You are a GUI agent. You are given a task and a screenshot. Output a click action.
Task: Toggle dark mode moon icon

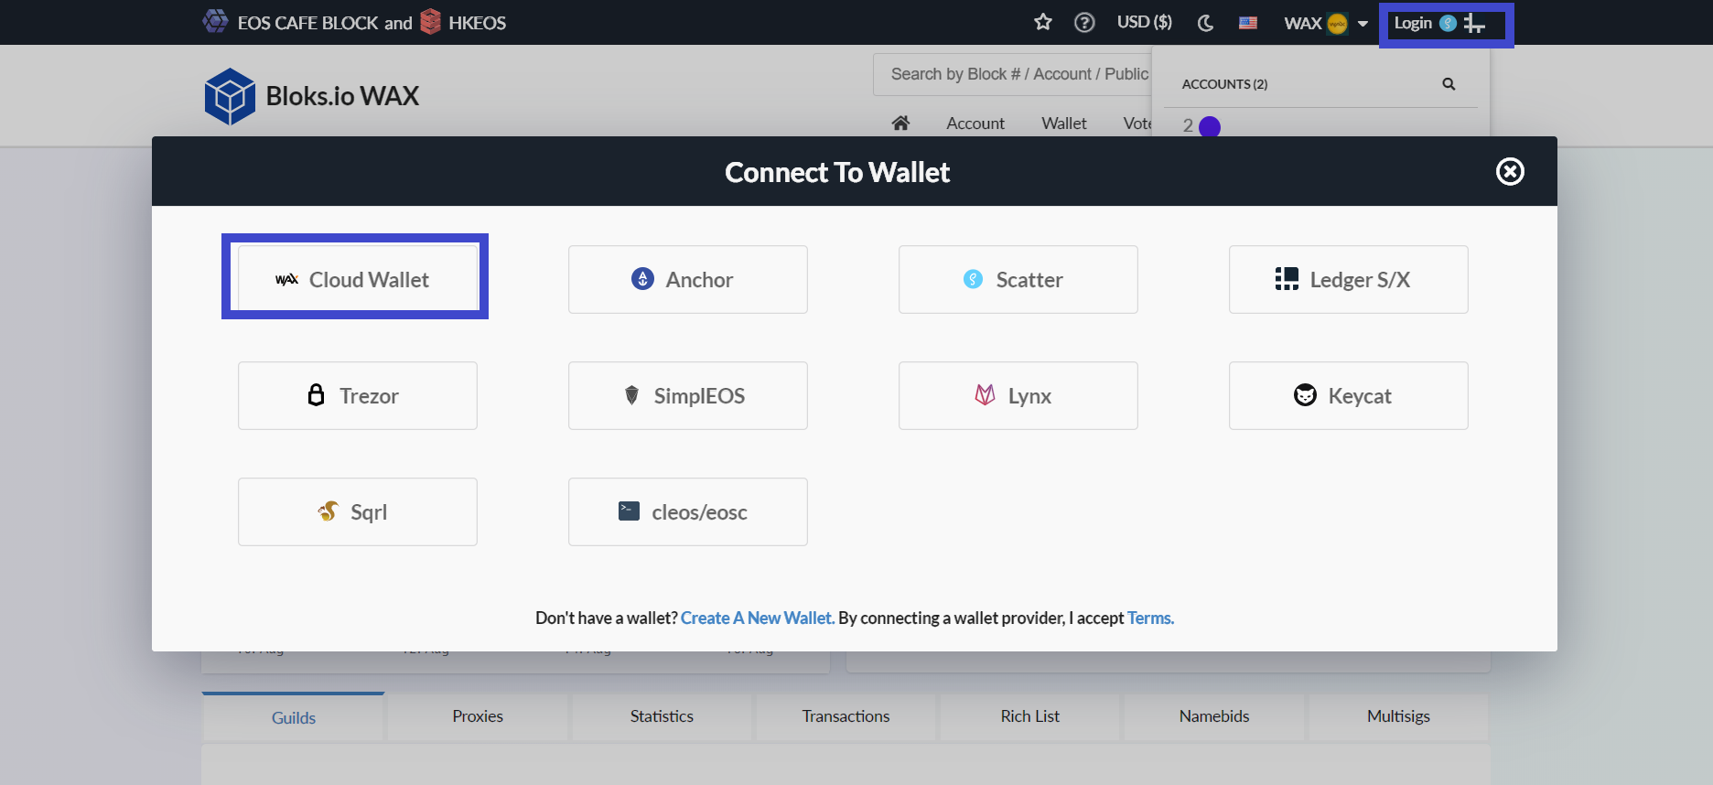1206,23
